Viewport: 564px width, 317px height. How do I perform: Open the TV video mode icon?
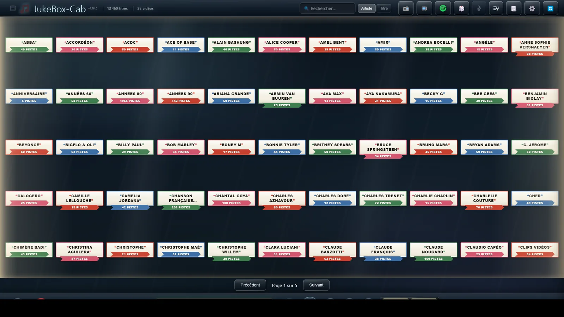click(x=424, y=8)
